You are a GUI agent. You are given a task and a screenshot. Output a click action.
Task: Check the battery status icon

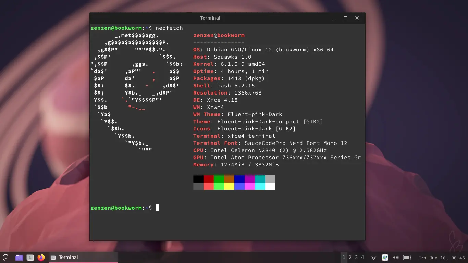[x=407, y=258]
